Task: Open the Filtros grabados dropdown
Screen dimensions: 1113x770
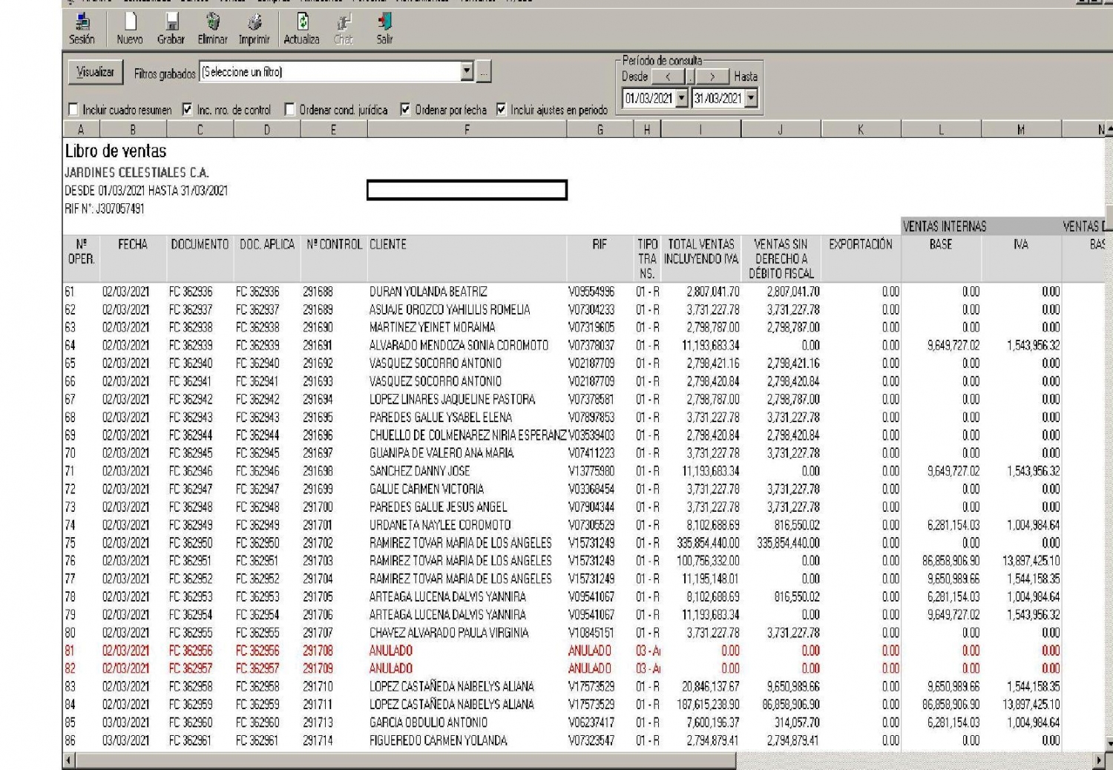Action: tap(467, 72)
